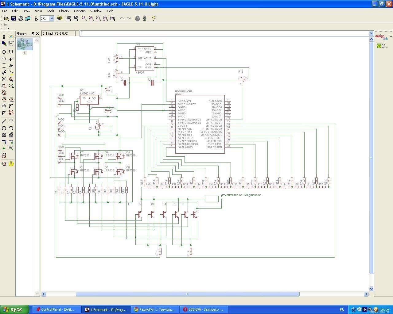The image size is (393, 314).
Task: Expand the command line history dropdown
Action: click(371, 33)
